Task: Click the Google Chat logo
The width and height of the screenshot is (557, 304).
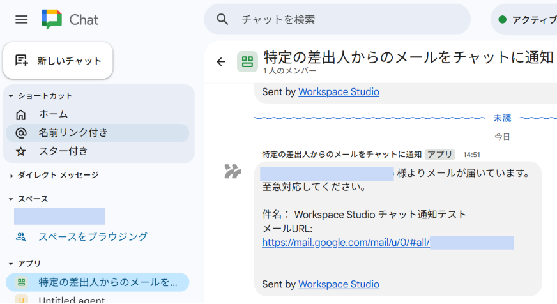Action: [52, 19]
